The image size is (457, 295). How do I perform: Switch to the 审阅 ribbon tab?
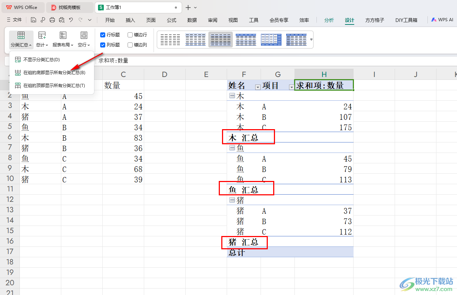(x=213, y=20)
